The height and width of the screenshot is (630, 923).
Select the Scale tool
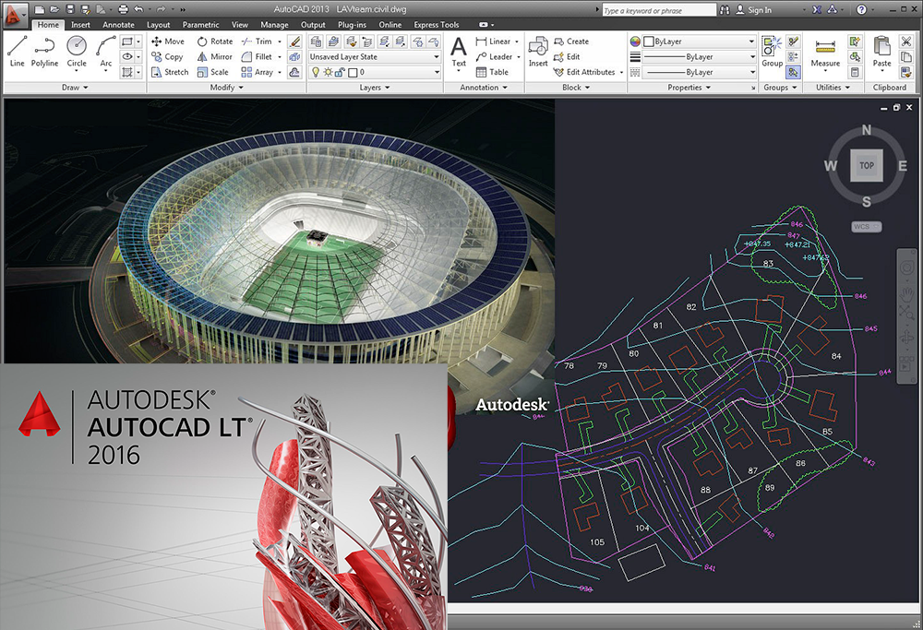tap(212, 72)
